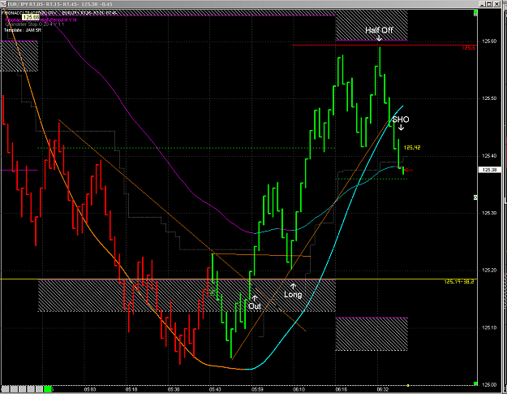Click the EUR/JPY title bar text
Viewport: 507px width, 394px height.
click(x=60, y=4)
